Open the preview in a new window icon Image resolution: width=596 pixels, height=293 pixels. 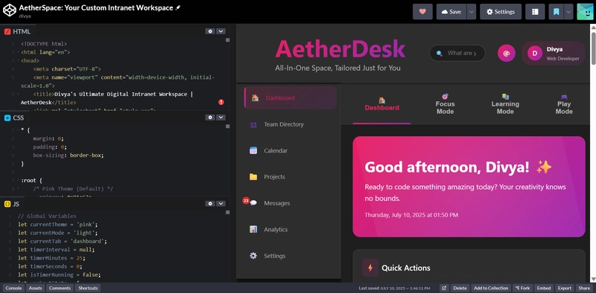point(444,288)
